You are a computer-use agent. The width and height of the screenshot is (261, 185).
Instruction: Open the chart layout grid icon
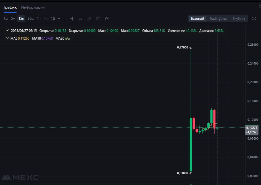[98, 19]
